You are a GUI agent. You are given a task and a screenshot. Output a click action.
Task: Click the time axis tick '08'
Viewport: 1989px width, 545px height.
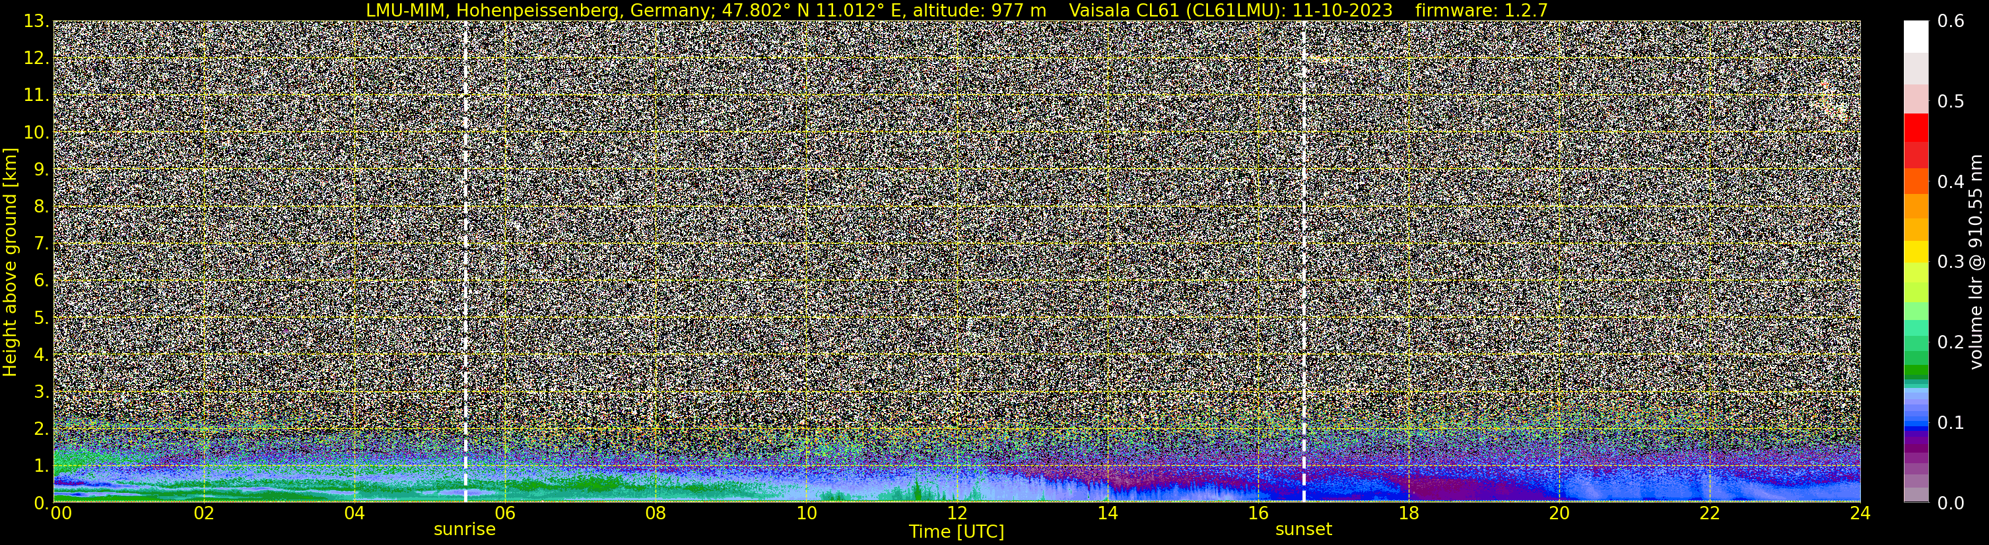pos(656,514)
